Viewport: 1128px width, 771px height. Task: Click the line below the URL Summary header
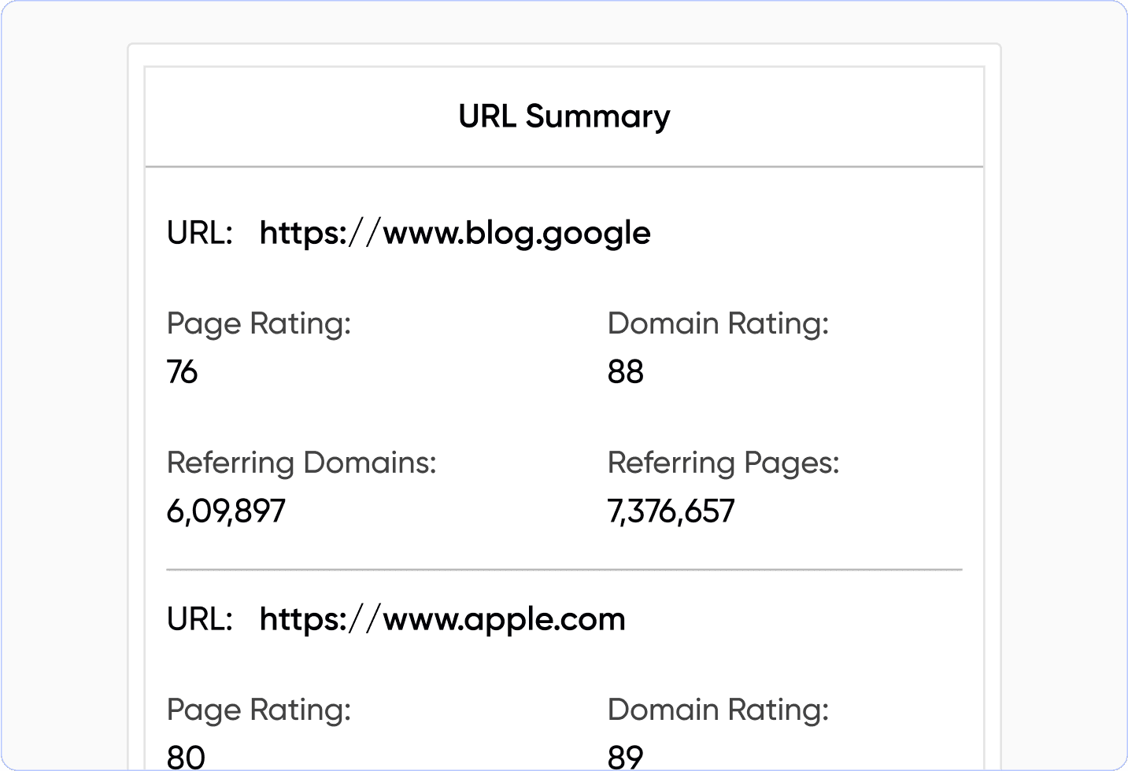(x=564, y=167)
